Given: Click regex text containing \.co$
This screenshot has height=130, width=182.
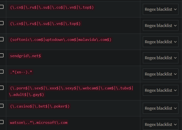Looking at the screenshot, I should click(x=52, y=7).
